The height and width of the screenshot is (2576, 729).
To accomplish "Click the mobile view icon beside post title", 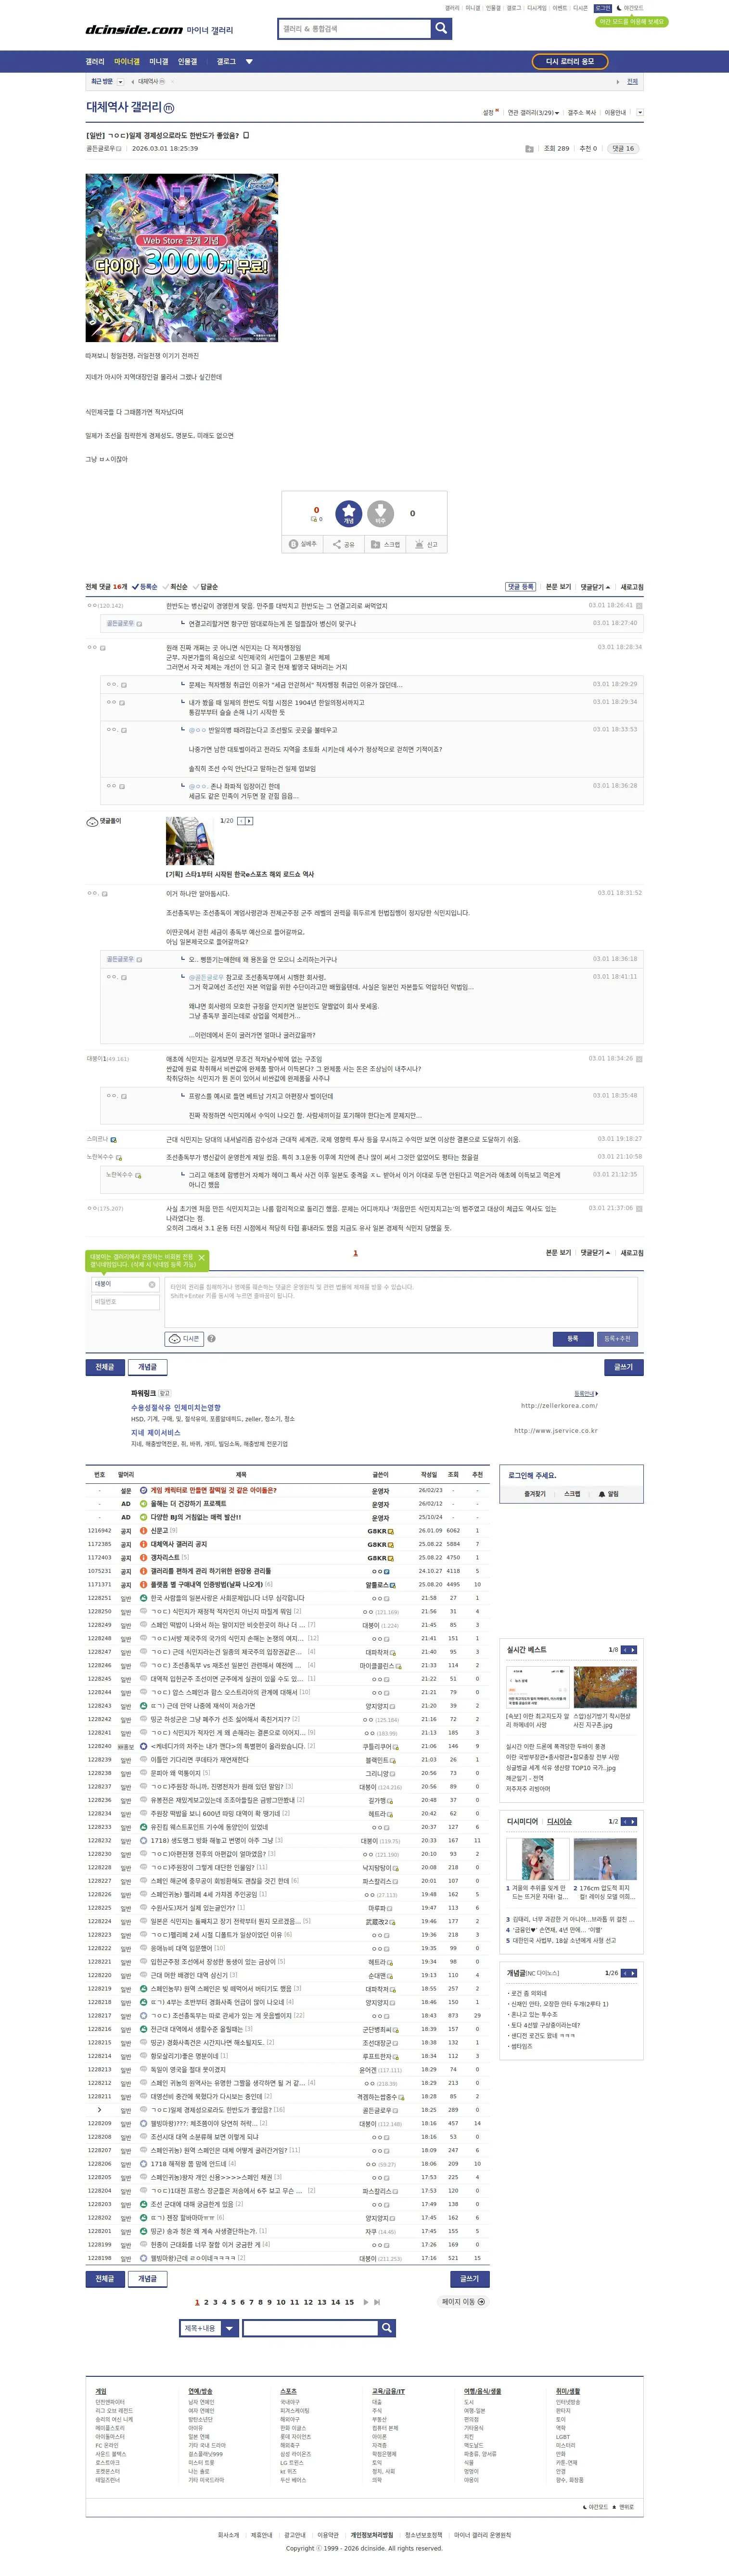I will click(246, 135).
